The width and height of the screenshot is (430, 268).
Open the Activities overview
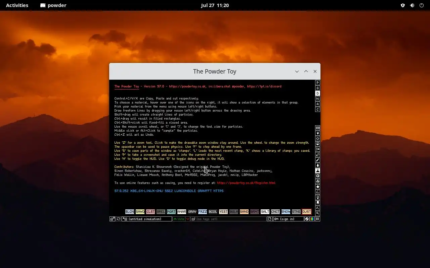coord(17,5)
